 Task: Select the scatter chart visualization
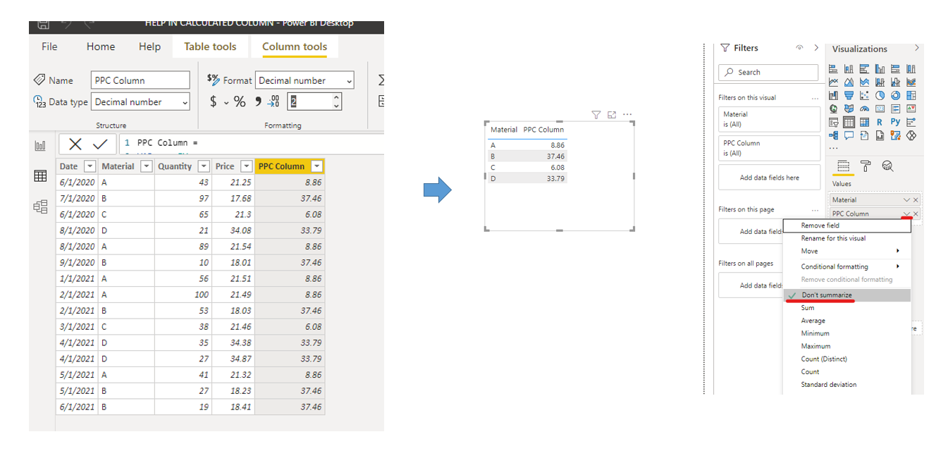[864, 95]
